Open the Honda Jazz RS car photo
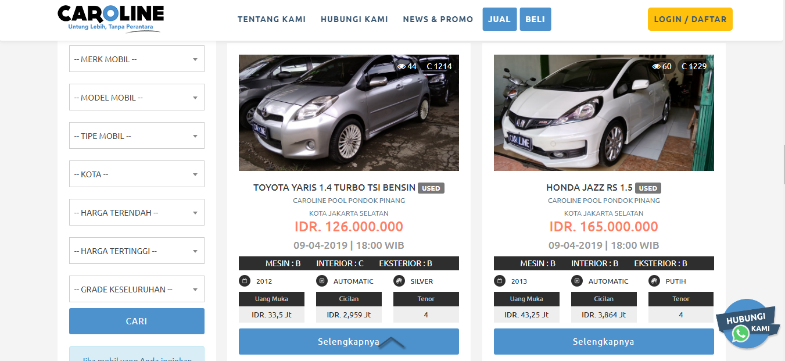 [x=604, y=113]
